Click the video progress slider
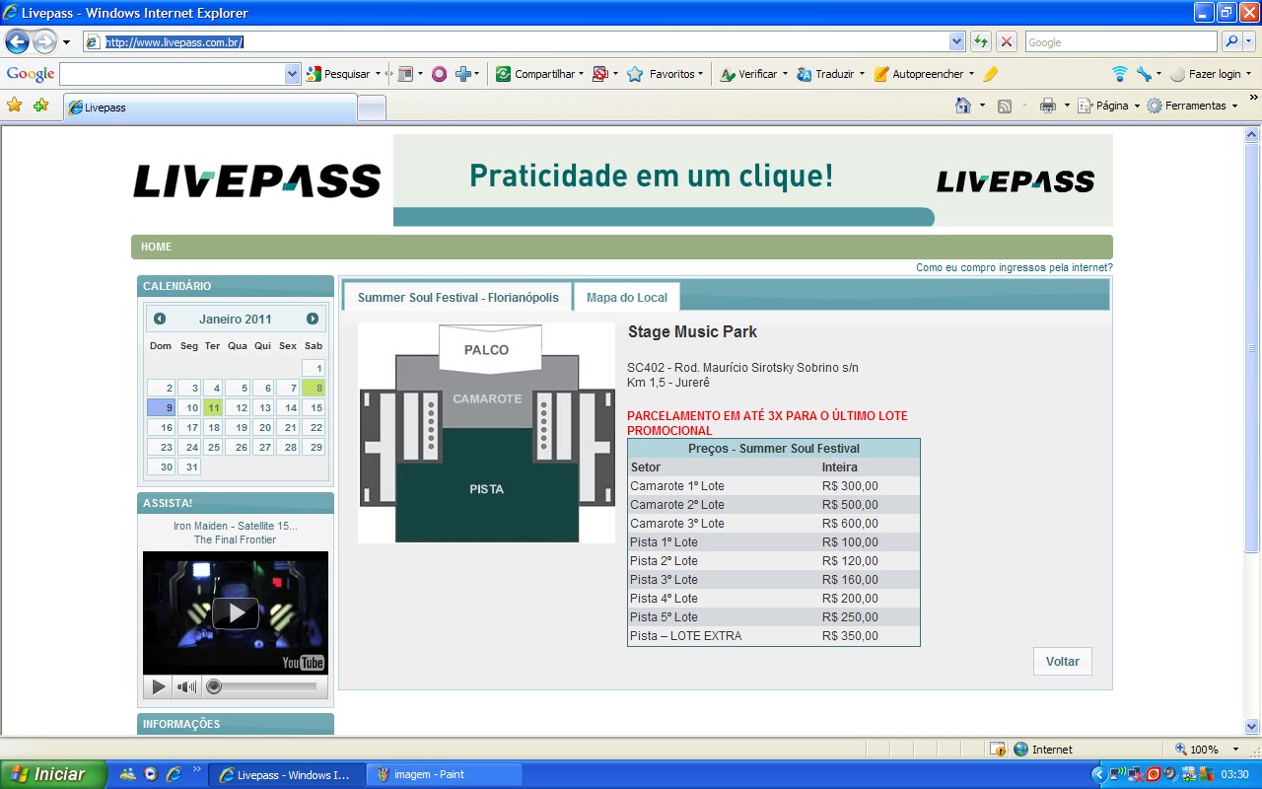The height and width of the screenshot is (789, 1262). pyautogui.click(x=266, y=686)
